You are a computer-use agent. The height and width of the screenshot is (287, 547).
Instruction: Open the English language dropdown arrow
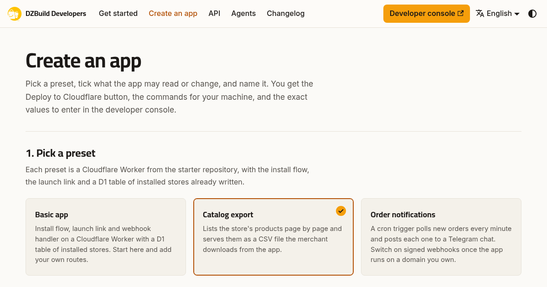tap(517, 14)
